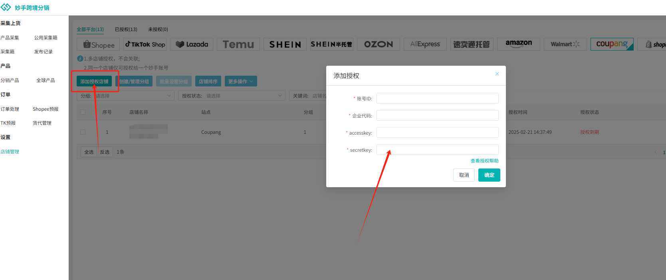Click the 授权到期 status text
The height and width of the screenshot is (280, 666).
(590, 132)
